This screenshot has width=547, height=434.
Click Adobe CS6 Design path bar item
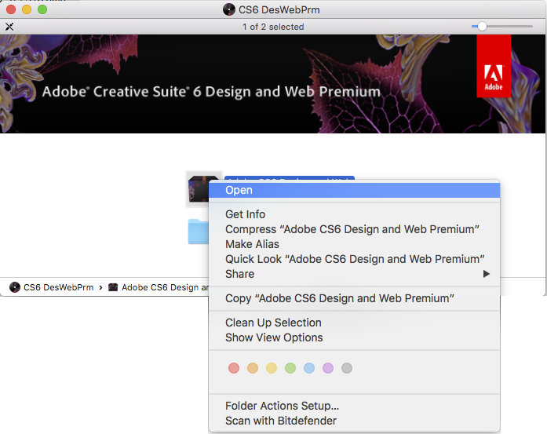[159, 287]
